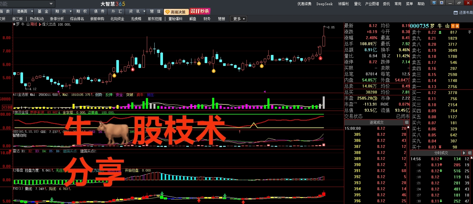473x204 pixels.
Task: Click the 8.85 high price label on chart
Action: (x=331, y=28)
